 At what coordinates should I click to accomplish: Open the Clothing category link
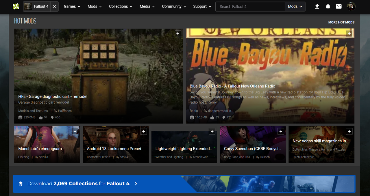(x=24, y=157)
